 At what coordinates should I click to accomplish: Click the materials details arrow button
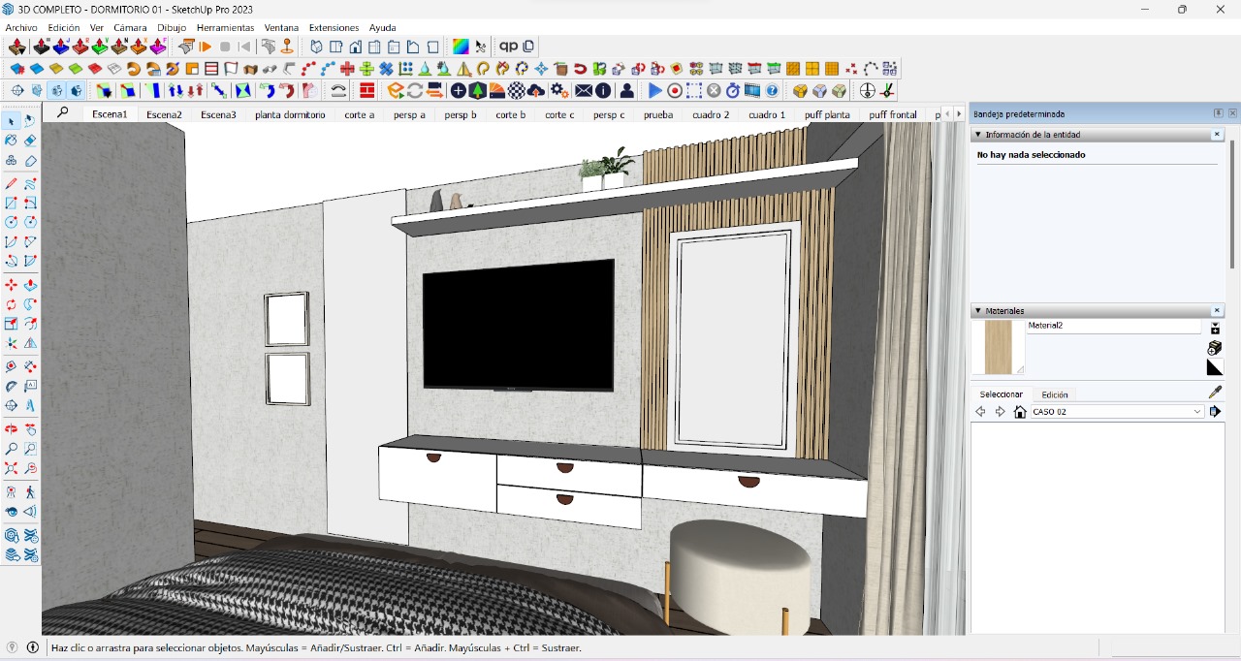(1216, 412)
